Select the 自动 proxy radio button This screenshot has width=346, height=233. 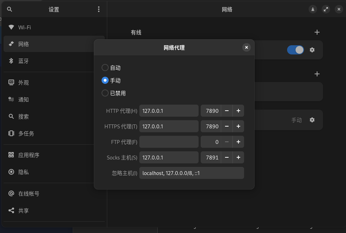[x=105, y=68]
